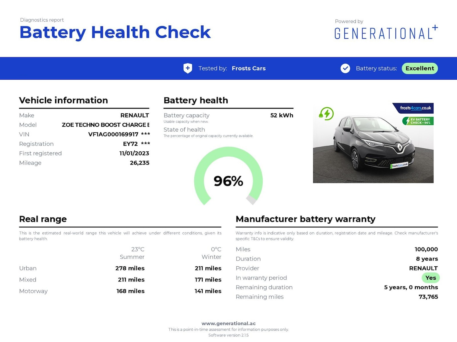Click the shield plus icon beside Tested by
457x342 pixels.
point(188,68)
